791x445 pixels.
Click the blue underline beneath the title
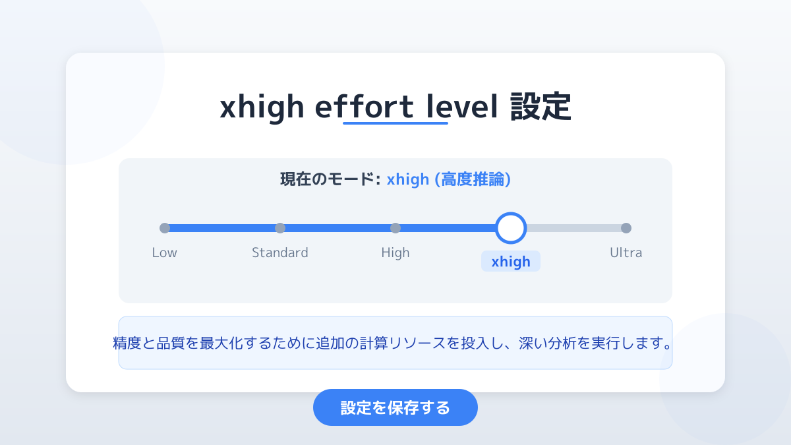click(x=395, y=123)
